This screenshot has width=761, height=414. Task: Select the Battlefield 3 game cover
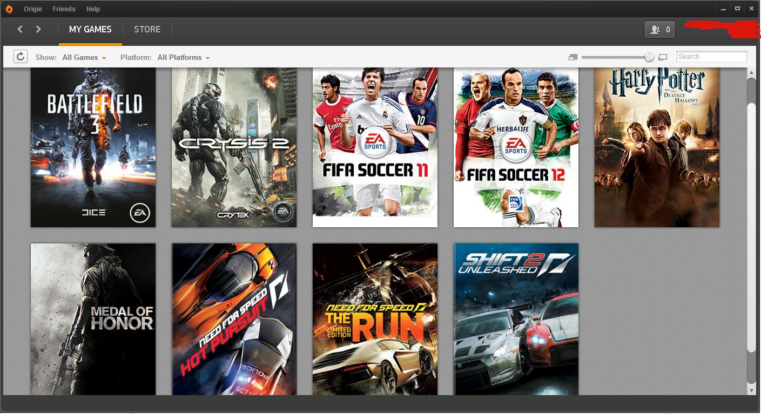pyautogui.click(x=93, y=147)
